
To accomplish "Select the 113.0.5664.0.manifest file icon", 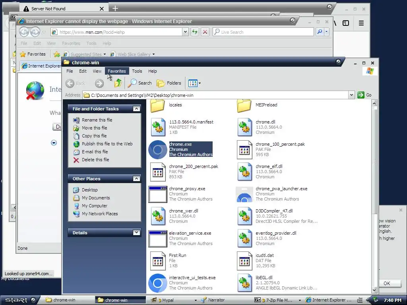I will point(158,127).
